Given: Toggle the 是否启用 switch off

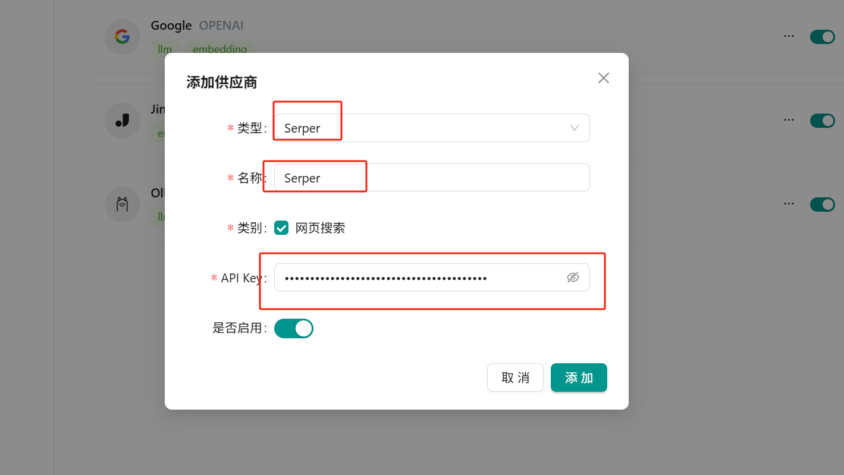Looking at the screenshot, I should click(x=293, y=328).
